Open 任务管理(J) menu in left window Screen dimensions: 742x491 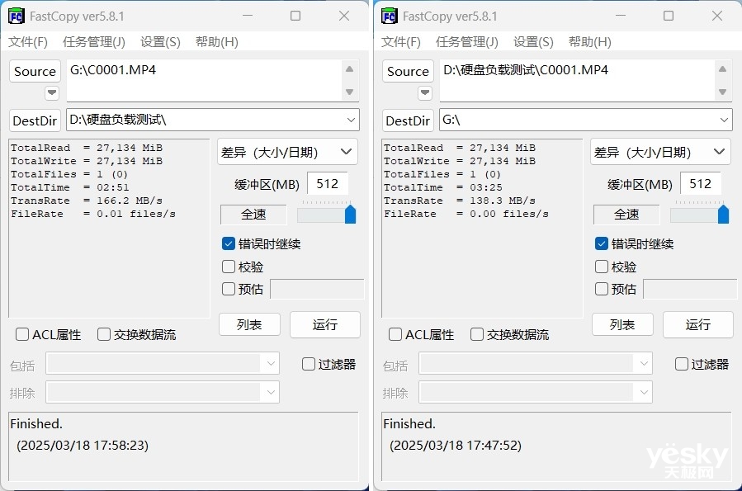[94, 42]
